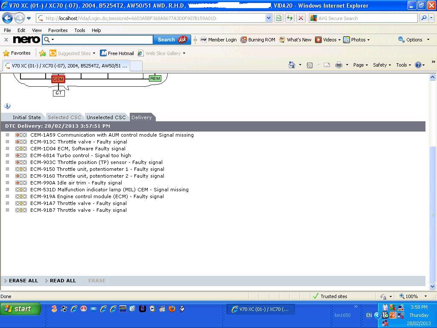Click the READ ALL button
The image size is (437, 328).
(63, 281)
